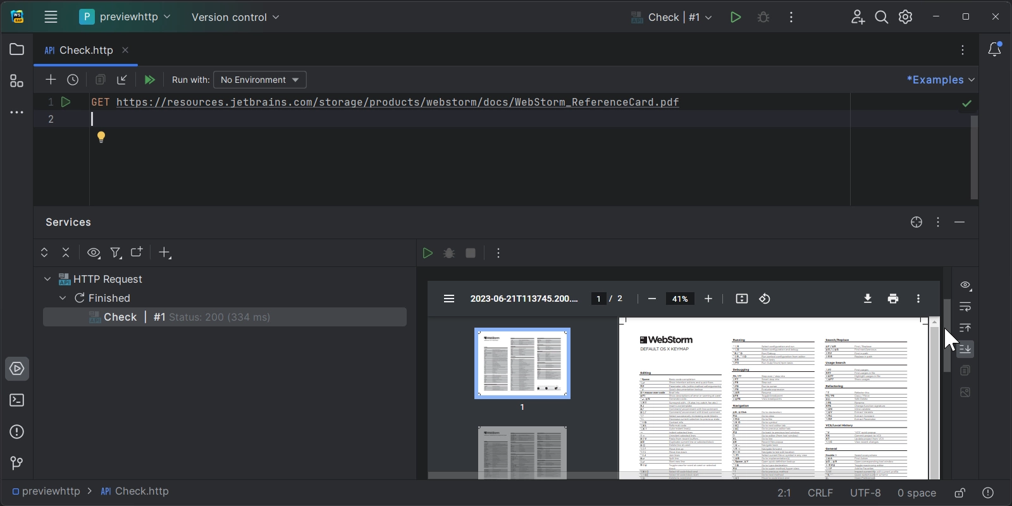This screenshot has width=1012, height=506.
Task: Change CRLF line separator
Action: 820,493
